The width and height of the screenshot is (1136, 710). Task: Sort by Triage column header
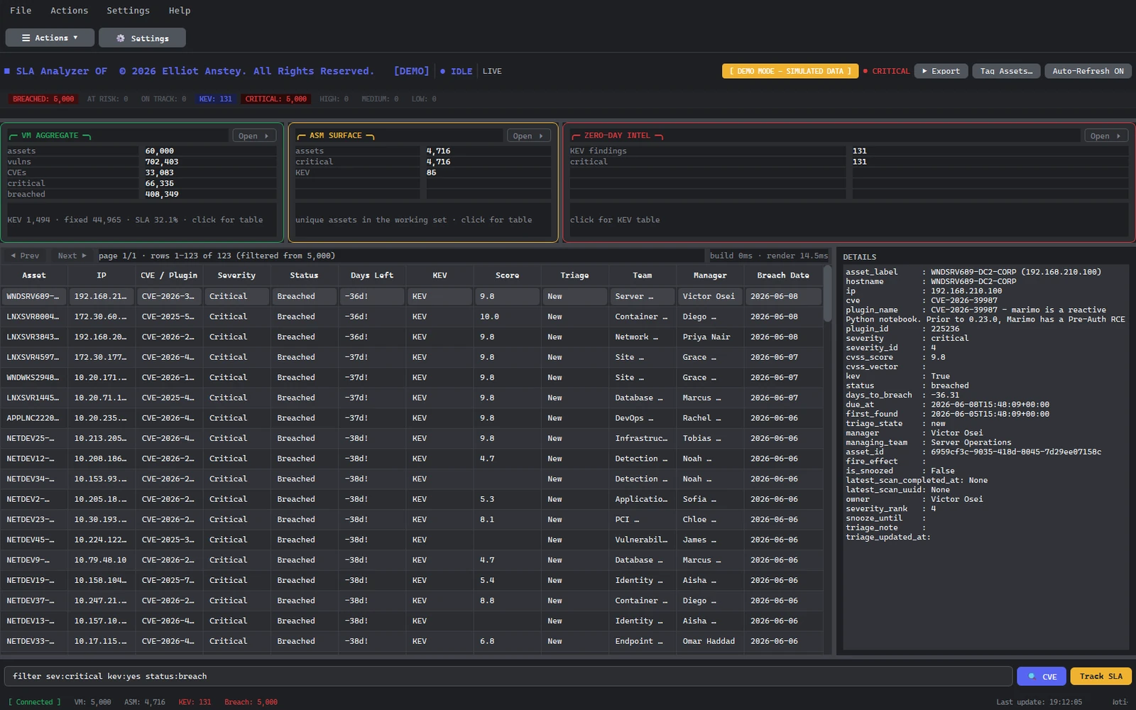coord(574,275)
